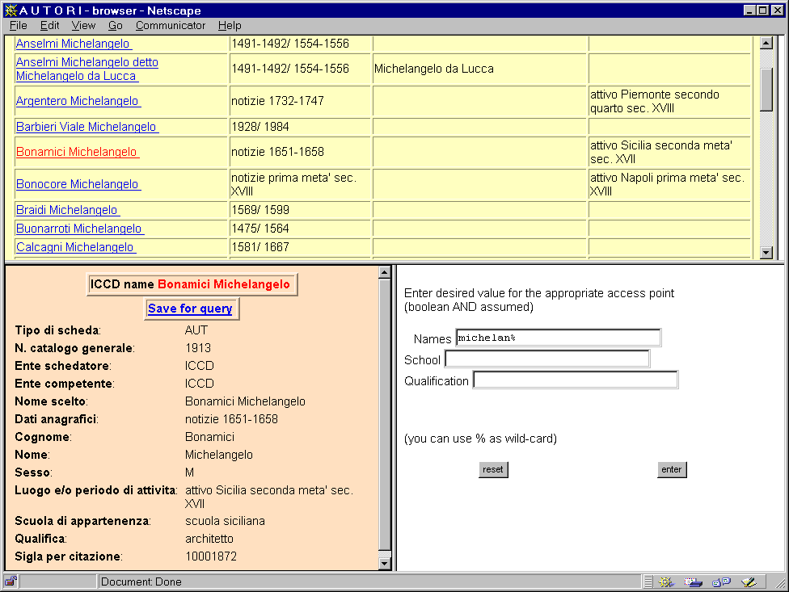Open the Buonarroti Michelangelo link
Image resolution: width=789 pixels, height=592 pixels.
pos(80,229)
